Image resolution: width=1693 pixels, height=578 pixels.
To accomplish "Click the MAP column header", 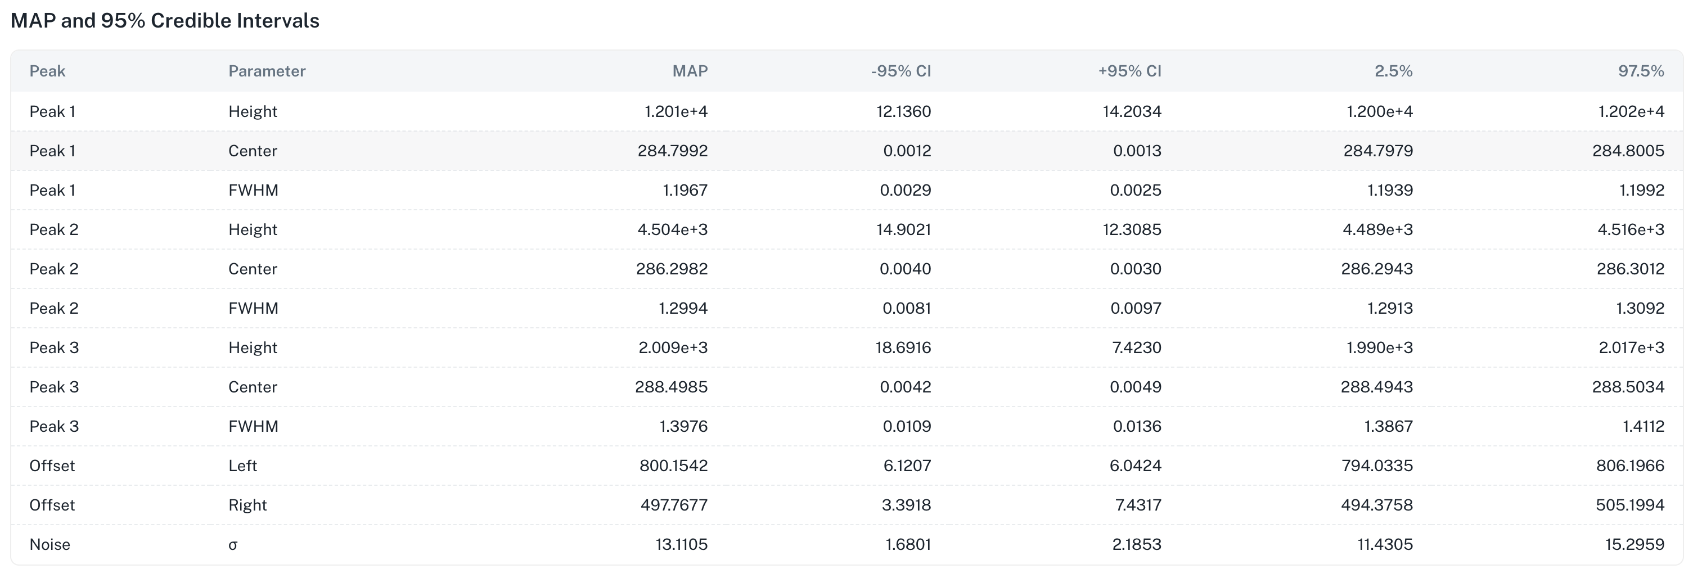I will point(690,71).
